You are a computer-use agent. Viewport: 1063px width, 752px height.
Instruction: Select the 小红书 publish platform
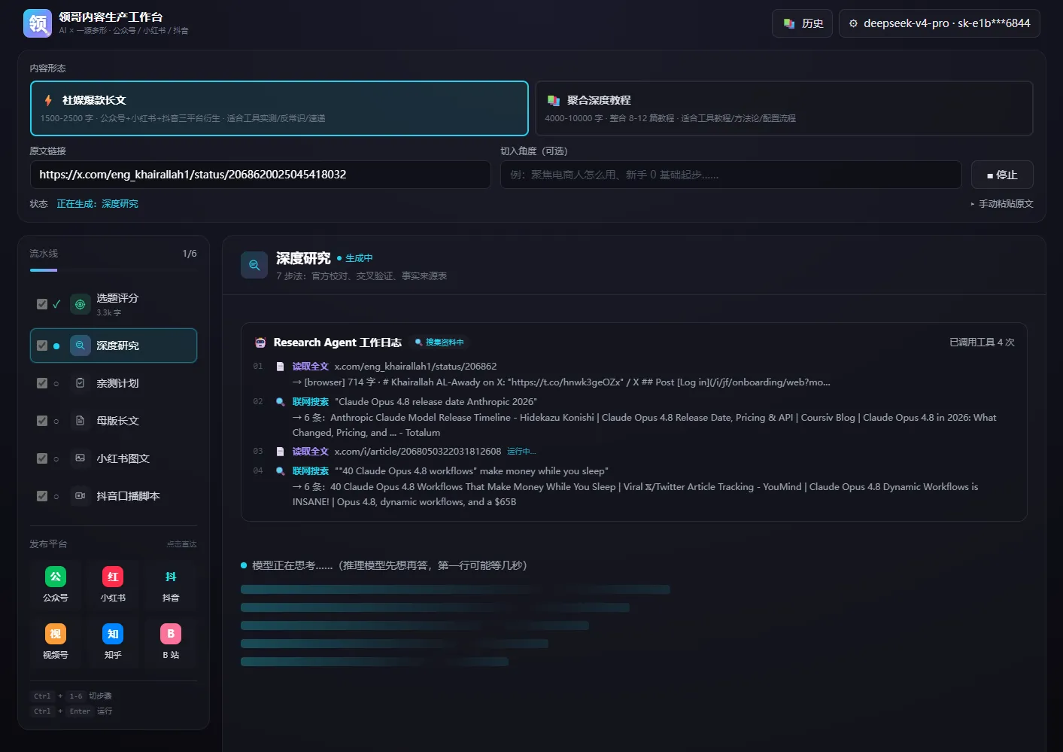coord(113,584)
